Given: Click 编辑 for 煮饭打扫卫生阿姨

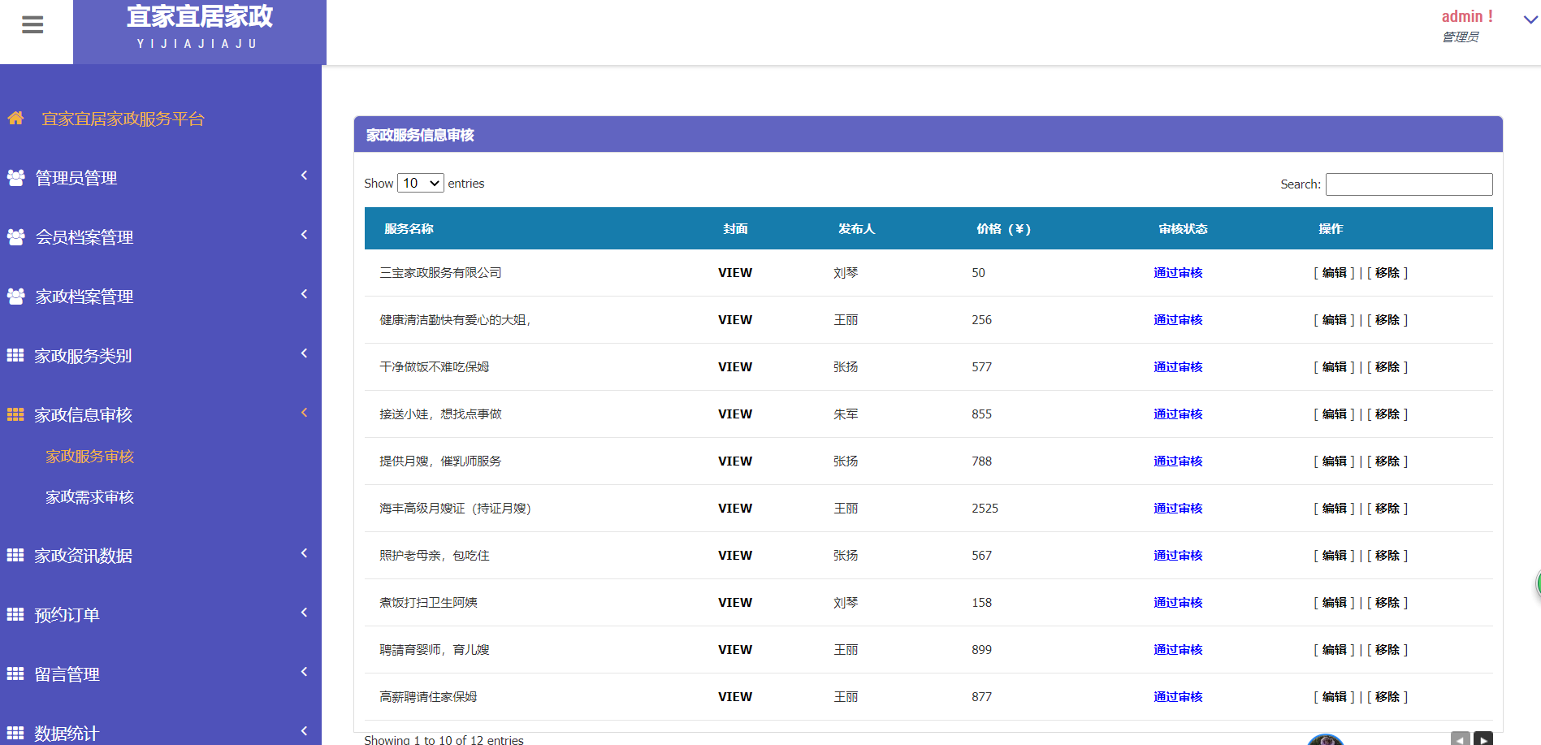Looking at the screenshot, I should click(1335, 603).
